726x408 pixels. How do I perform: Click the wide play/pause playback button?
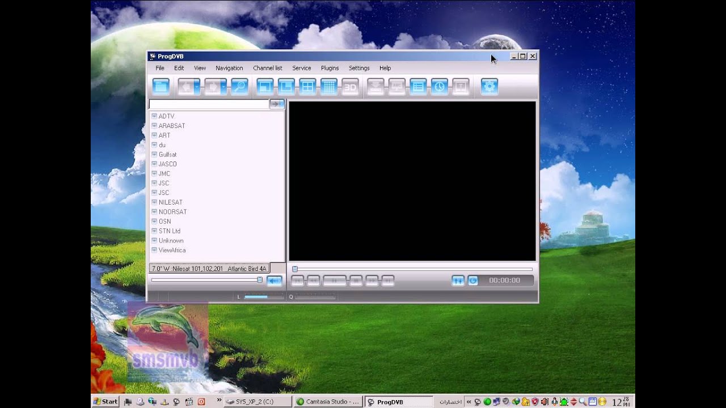coord(335,280)
